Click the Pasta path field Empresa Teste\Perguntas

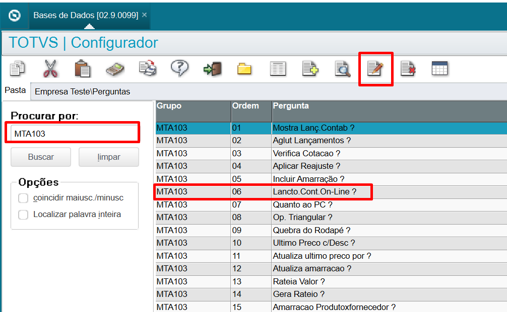coord(269,91)
